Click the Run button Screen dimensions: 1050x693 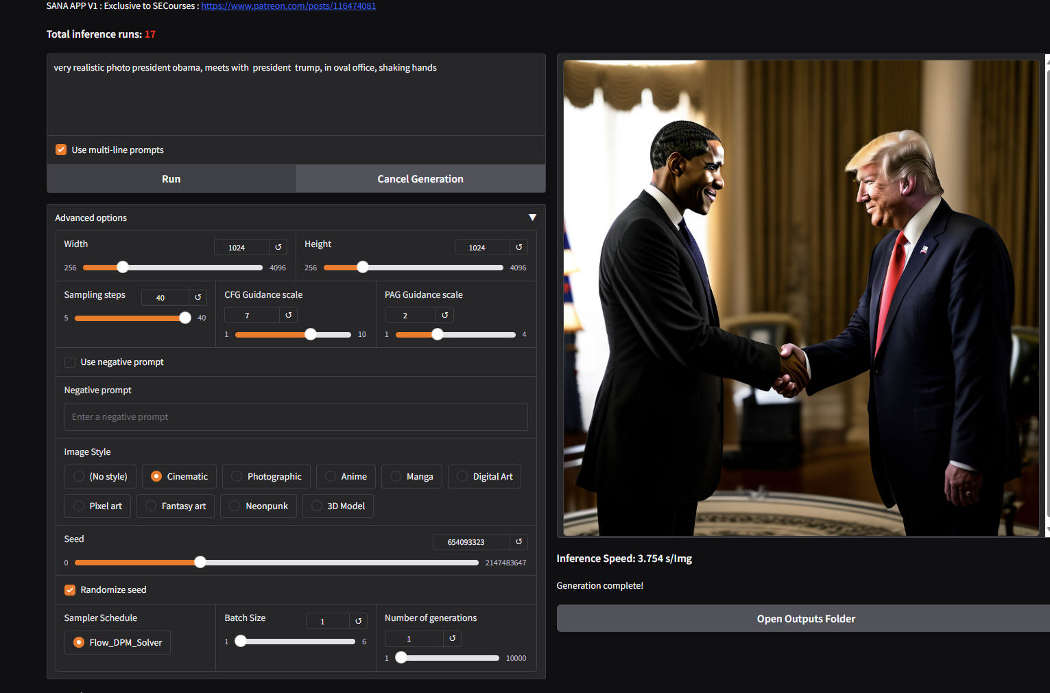[x=171, y=178]
